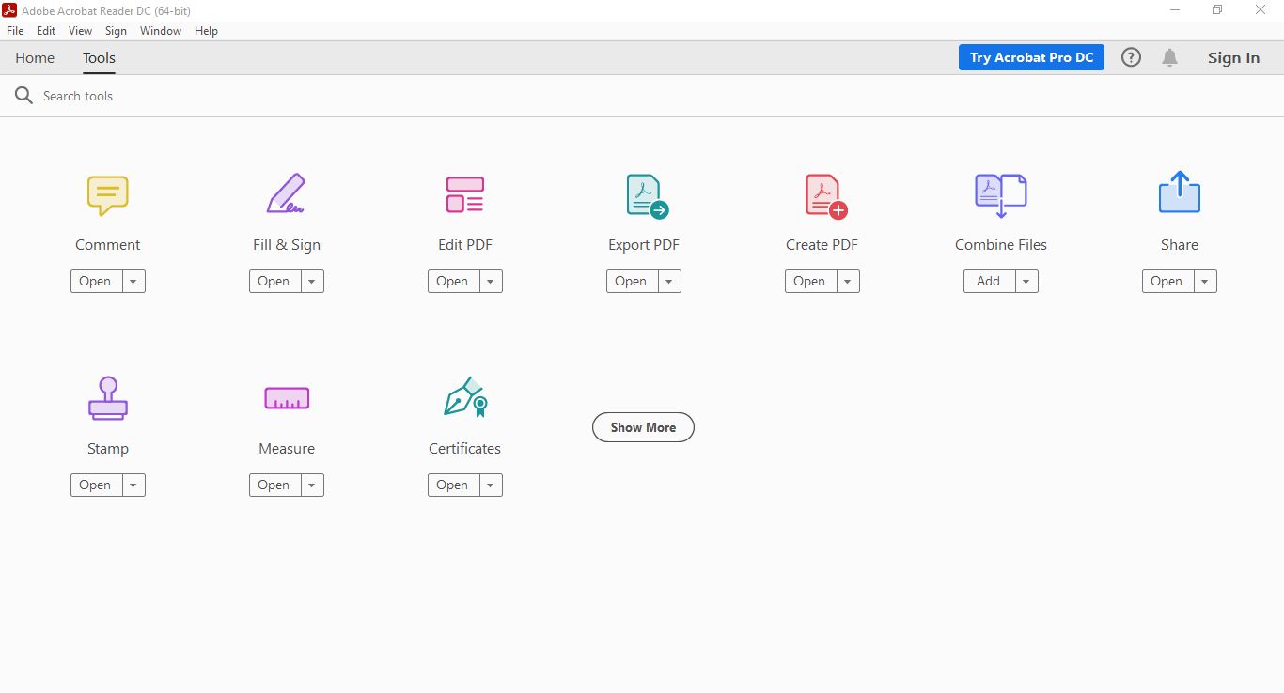Open the Window menu
This screenshot has width=1284, height=693.
pyautogui.click(x=161, y=31)
